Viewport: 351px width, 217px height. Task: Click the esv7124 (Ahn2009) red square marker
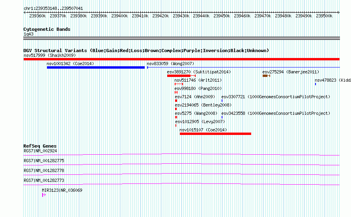click(176, 101)
